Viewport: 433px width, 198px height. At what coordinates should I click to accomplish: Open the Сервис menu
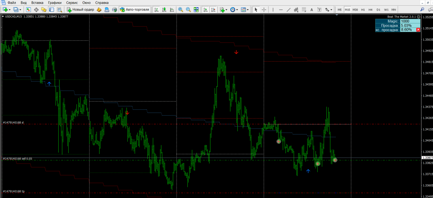72,3
